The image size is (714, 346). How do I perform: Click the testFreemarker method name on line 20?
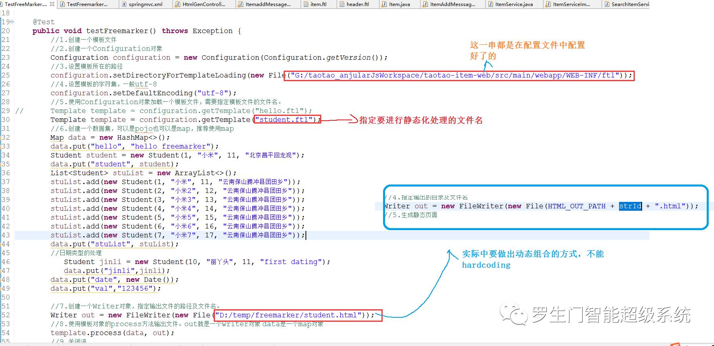118,31
